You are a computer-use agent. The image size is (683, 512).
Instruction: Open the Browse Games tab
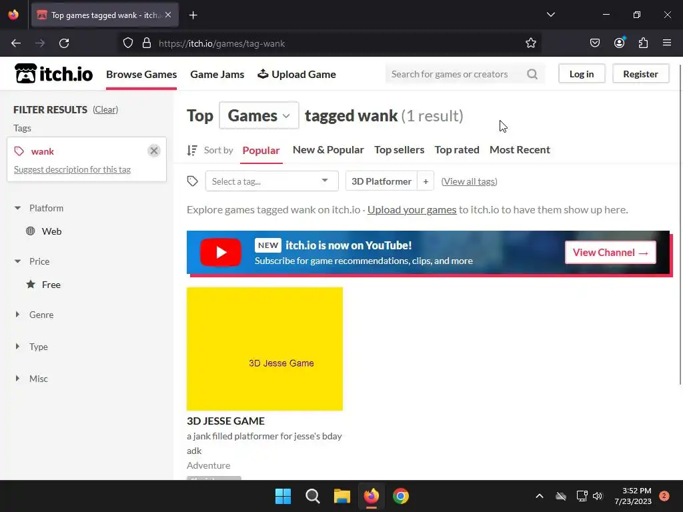tap(141, 75)
